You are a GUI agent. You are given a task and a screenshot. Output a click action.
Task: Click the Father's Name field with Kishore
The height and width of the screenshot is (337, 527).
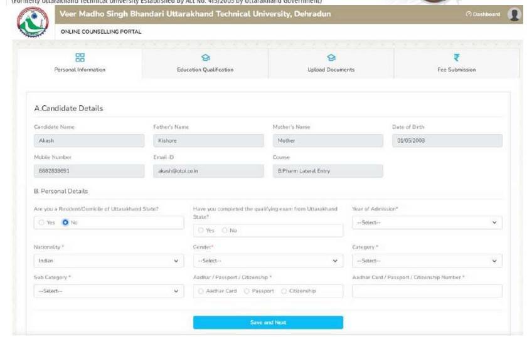tap(208, 141)
